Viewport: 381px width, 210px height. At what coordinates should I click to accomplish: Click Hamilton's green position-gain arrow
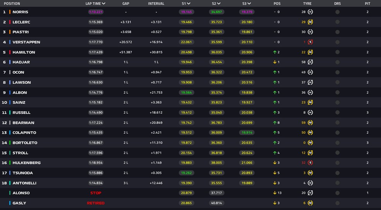pyautogui.click(x=275, y=52)
